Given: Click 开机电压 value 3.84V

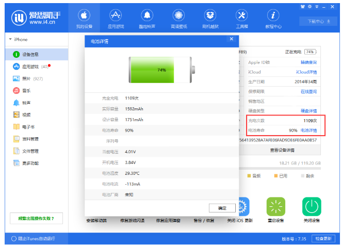Looking at the screenshot, I should (x=131, y=162).
